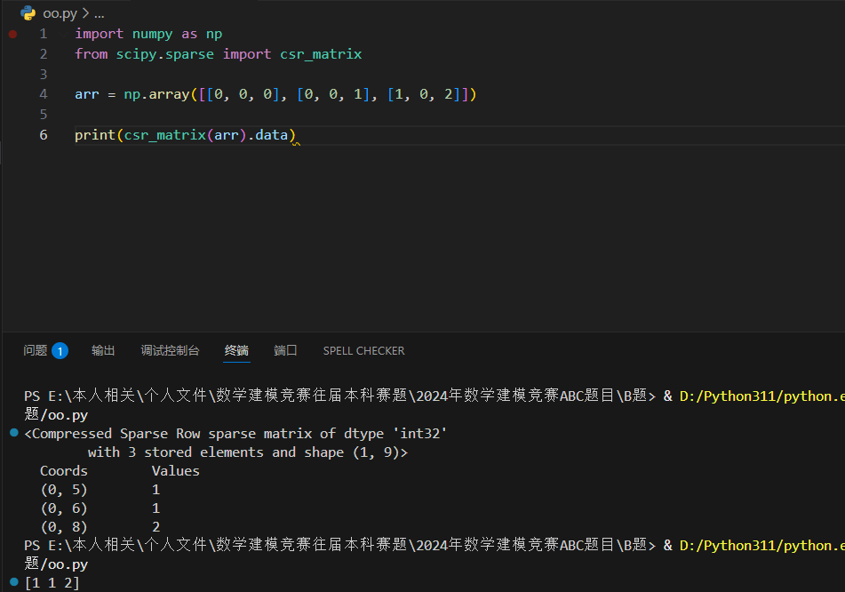Click scipy.sparse in the import line

point(165,54)
